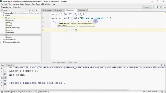Click the up arrow in Run panel
The width and height of the screenshot is (166, 93).
[5, 68]
